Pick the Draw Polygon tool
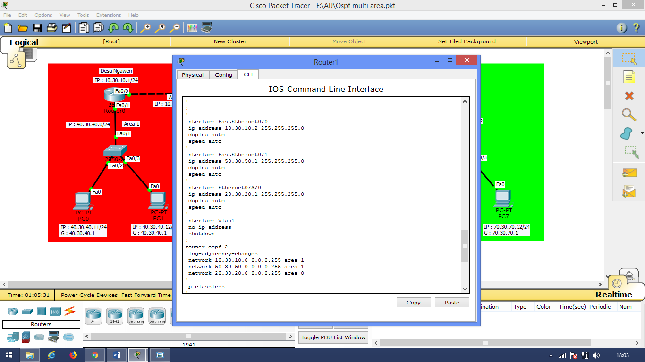This screenshot has height=362, width=645. pos(628,133)
